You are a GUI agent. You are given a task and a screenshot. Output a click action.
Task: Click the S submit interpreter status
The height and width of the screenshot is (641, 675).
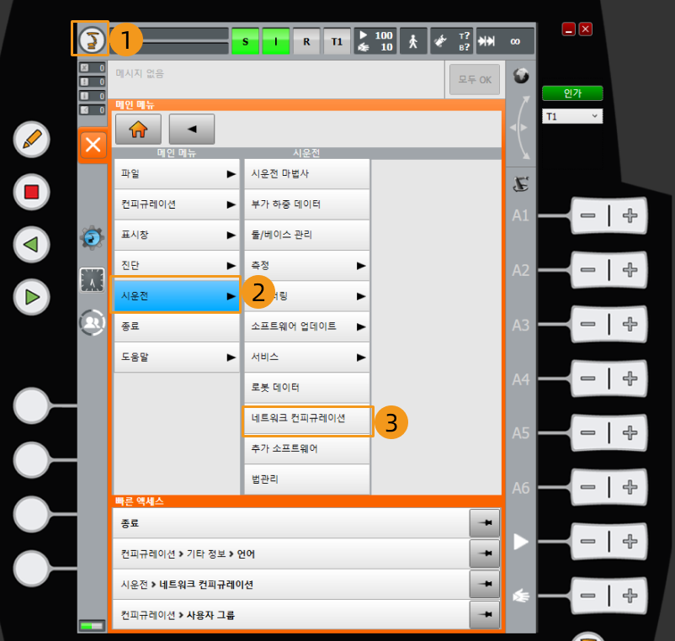(x=246, y=41)
